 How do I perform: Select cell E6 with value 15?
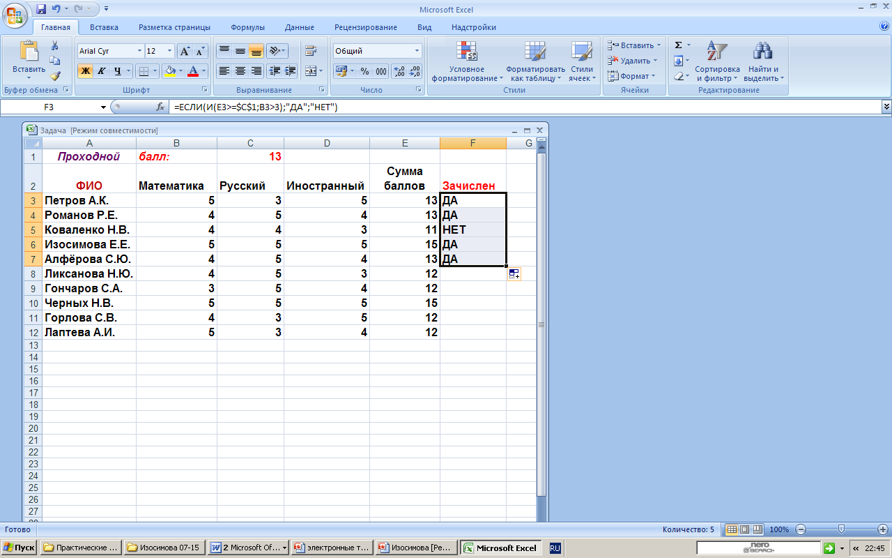[x=404, y=245]
